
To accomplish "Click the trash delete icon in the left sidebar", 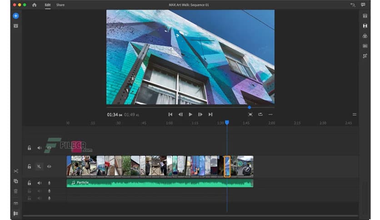I will 16,191.
